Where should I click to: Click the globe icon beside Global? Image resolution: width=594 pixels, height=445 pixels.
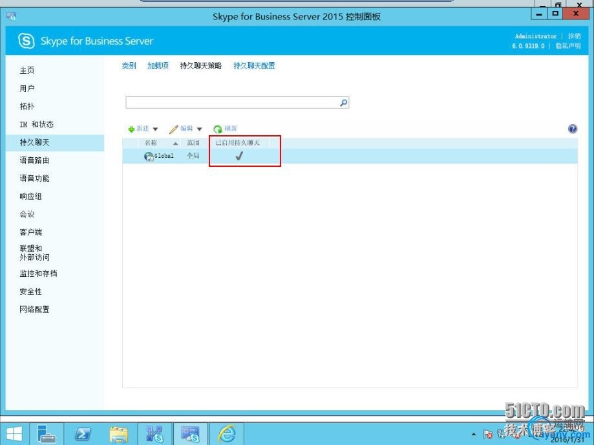(x=149, y=156)
